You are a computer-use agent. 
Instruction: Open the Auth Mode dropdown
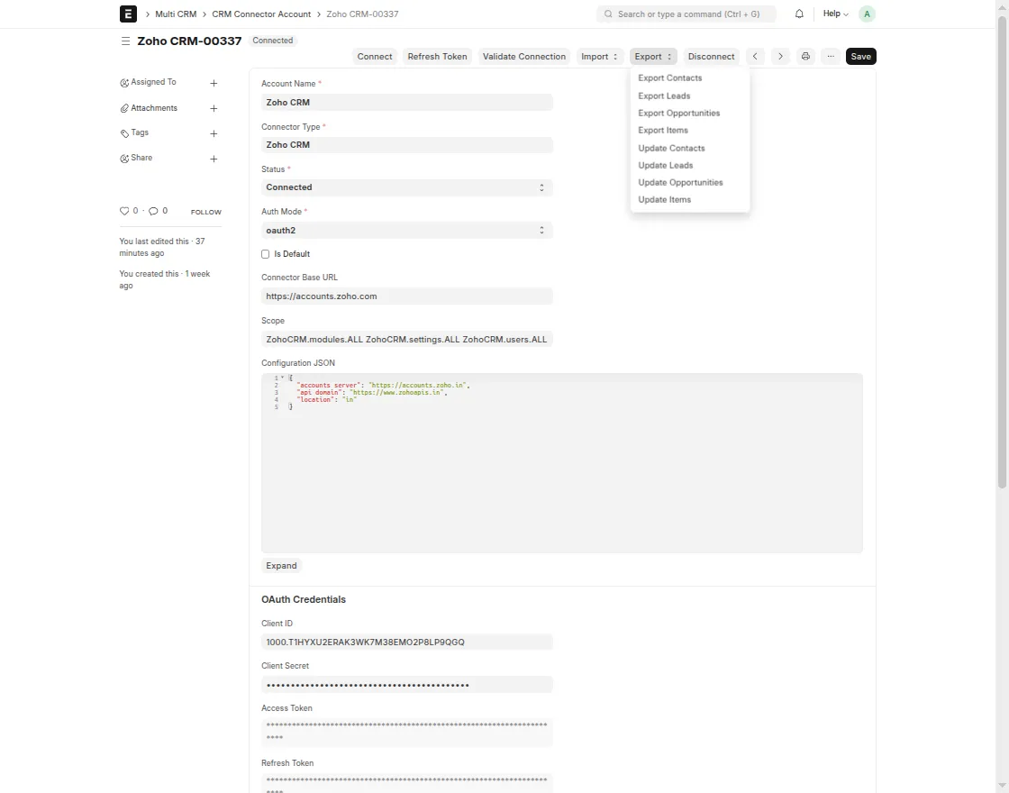pos(406,231)
